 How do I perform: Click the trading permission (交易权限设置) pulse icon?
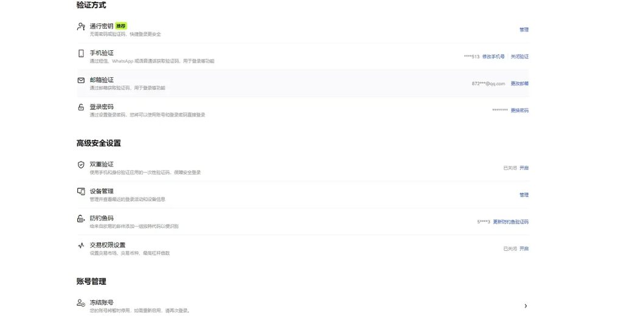[81, 245]
